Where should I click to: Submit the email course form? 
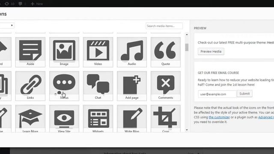[x=244, y=94]
